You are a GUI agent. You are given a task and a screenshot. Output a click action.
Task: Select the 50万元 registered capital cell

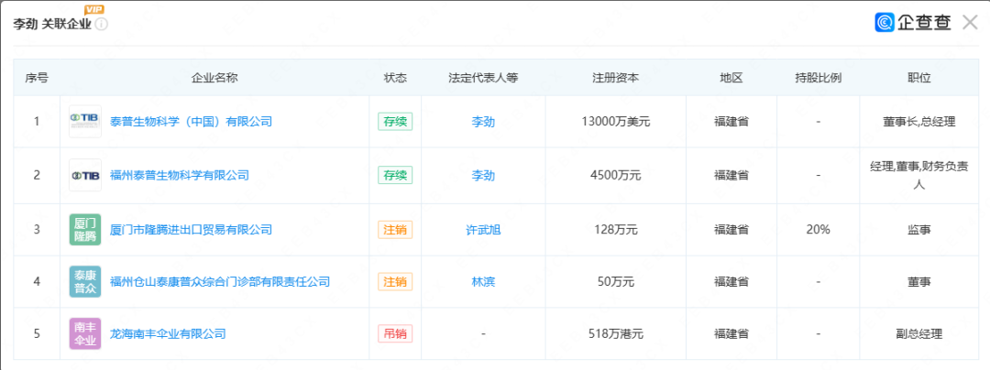[616, 282]
